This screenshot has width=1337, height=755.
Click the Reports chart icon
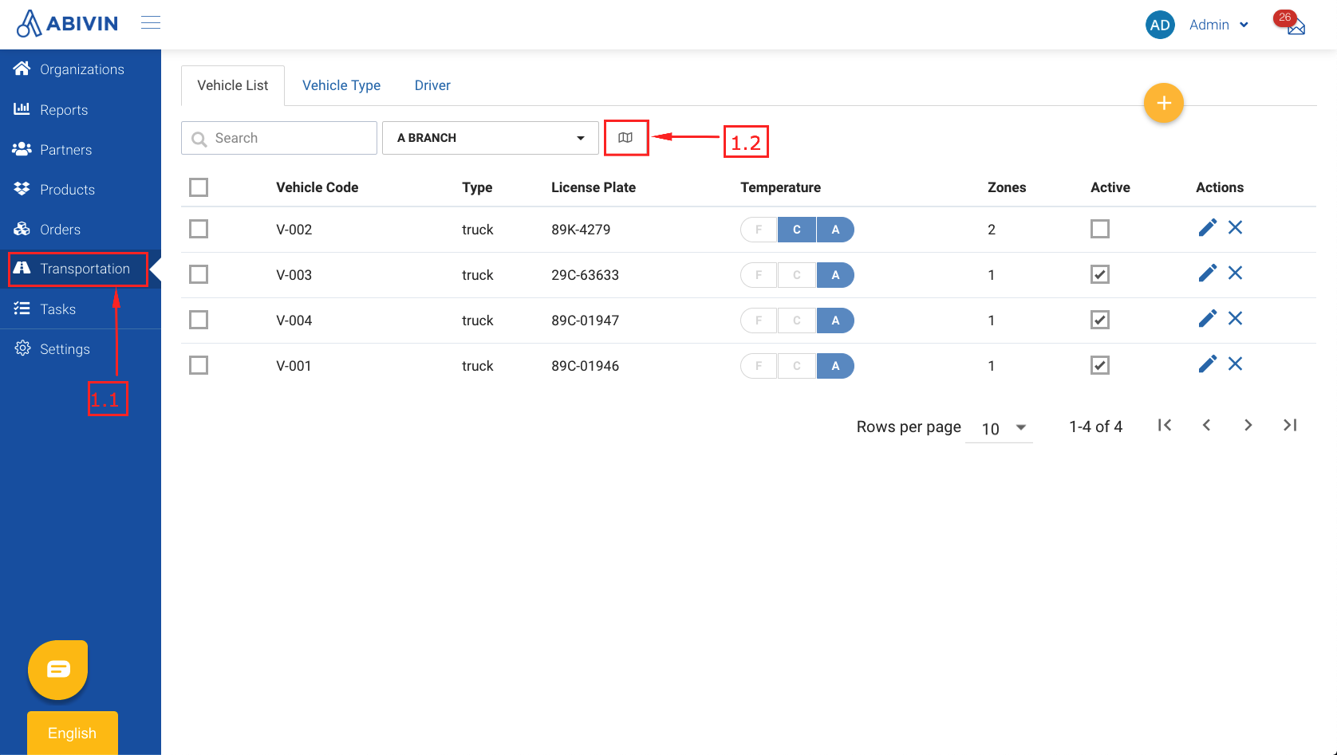(x=22, y=108)
